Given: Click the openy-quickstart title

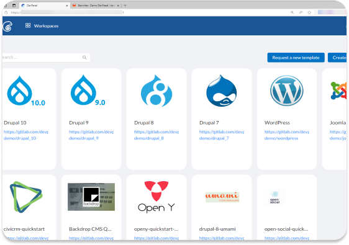Looking at the screenshot, I should [x=156, y=229].
